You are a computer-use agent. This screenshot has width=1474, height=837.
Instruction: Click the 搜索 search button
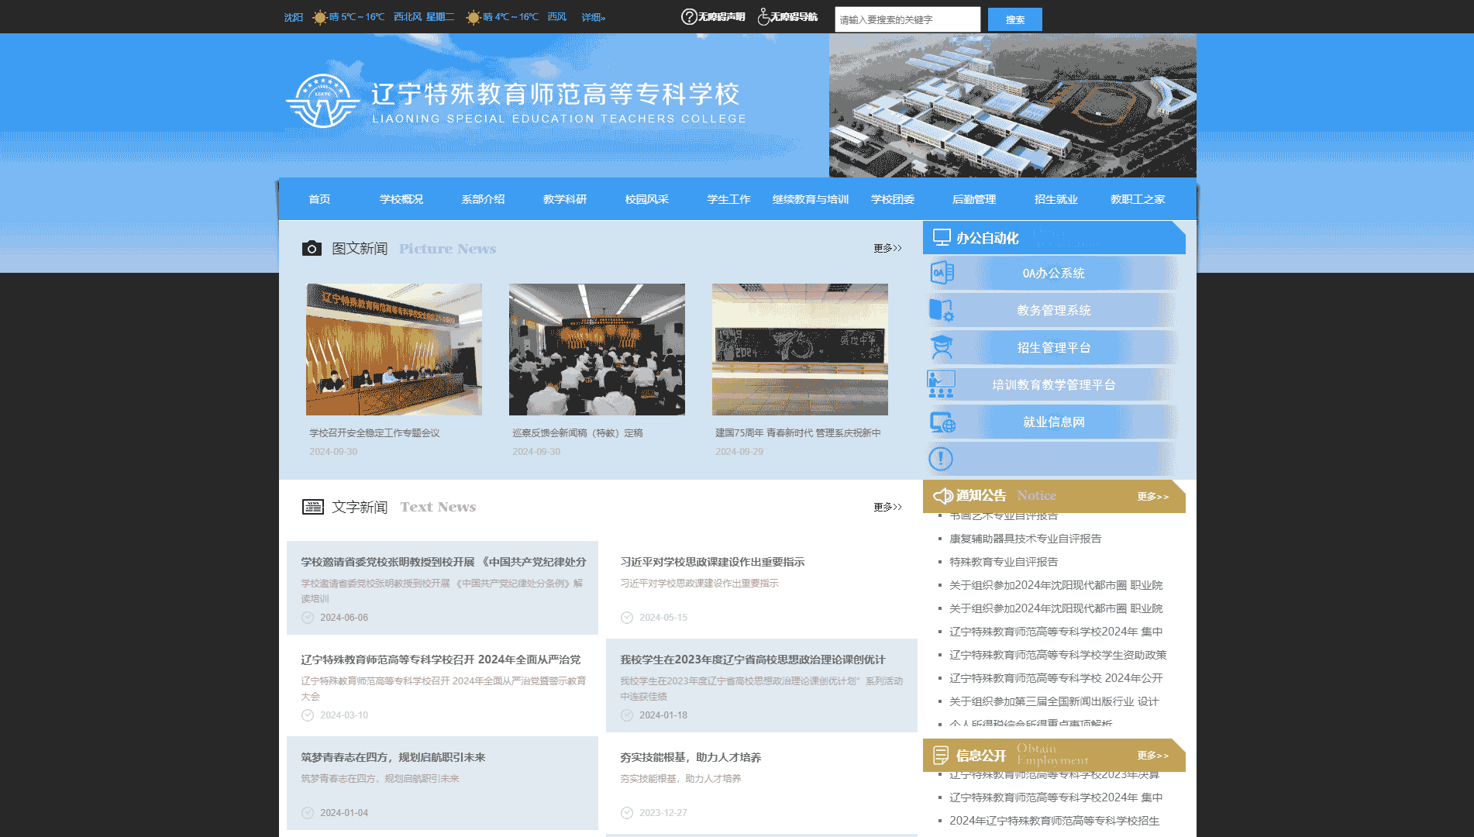pyautogui.click(x=1015, y=19)
